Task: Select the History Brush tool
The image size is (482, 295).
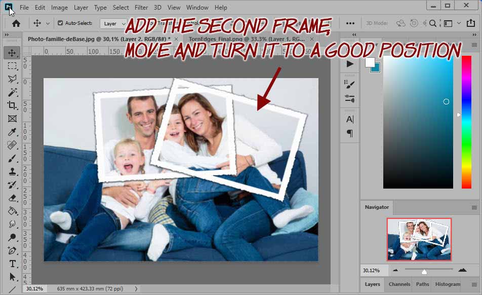Action: point(12,185)
